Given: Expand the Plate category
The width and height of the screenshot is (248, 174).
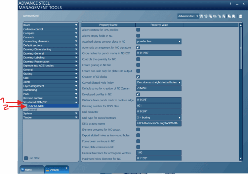Looking at the screenshot, I should (51, 94).
